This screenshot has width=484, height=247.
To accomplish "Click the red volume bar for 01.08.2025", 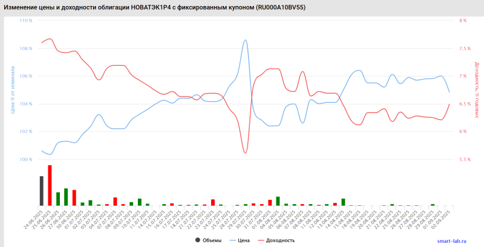I will [270, 203].
